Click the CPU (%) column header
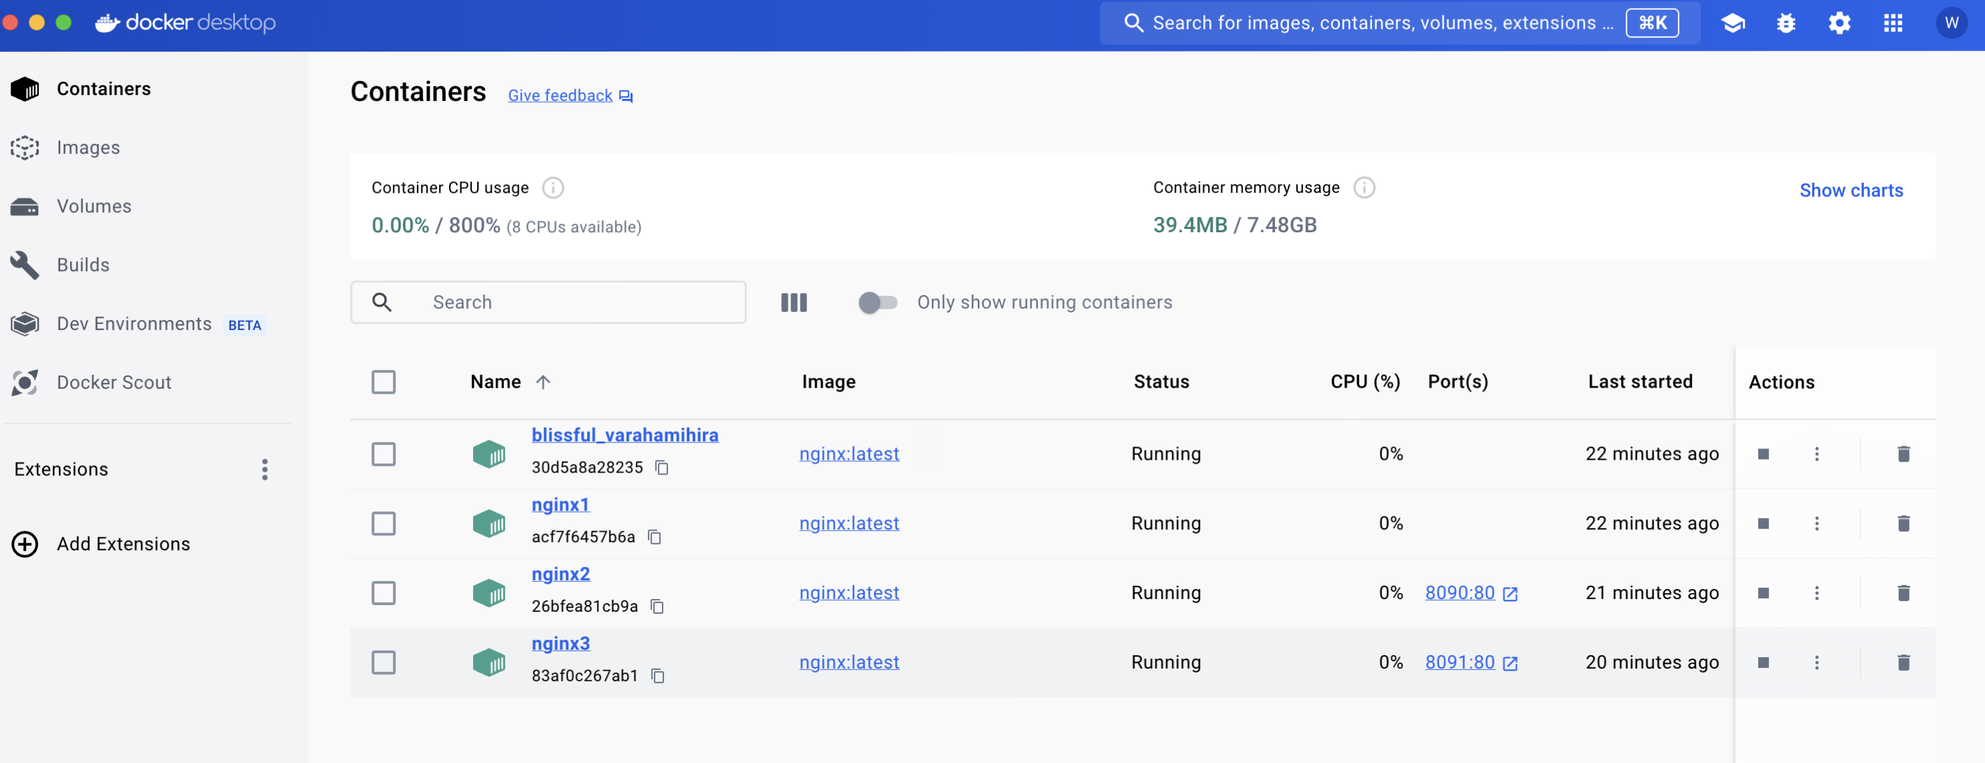1985x763 pixels. pos(1365,381)
